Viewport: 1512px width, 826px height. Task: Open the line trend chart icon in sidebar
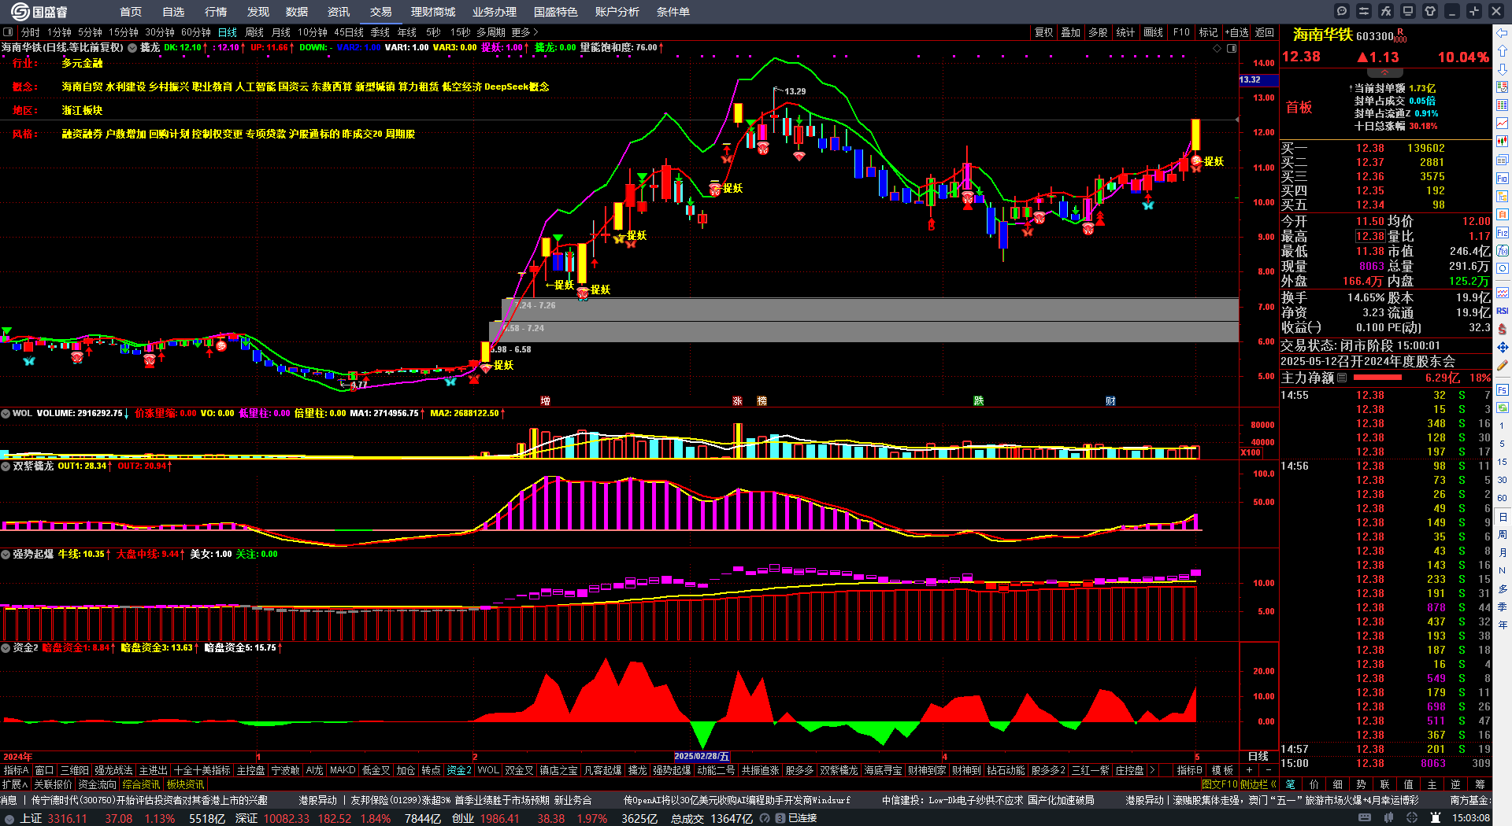[x=1503, y=124]
